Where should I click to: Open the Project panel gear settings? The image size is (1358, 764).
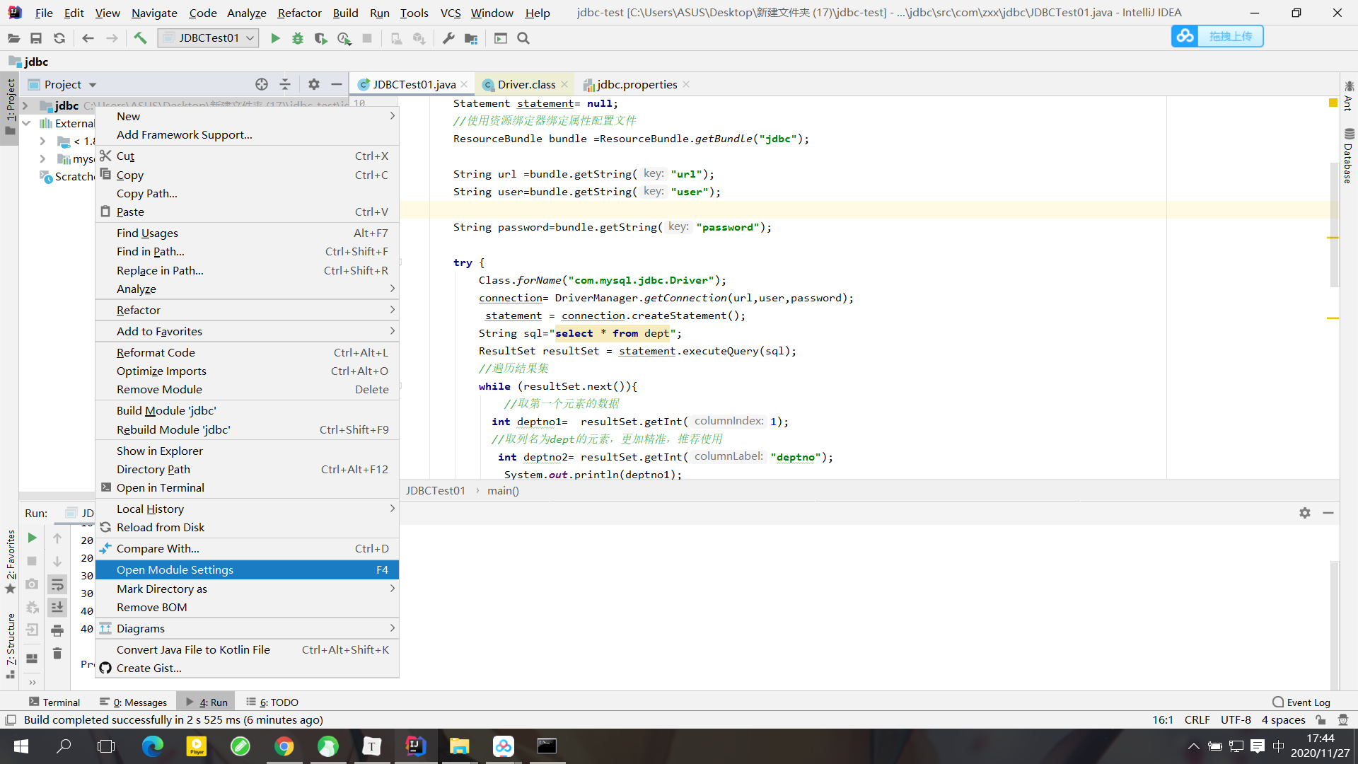point(314,84)
